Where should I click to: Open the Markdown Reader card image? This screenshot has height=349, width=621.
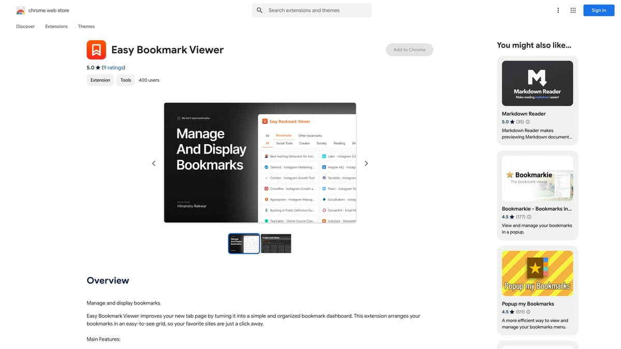click(x=537, y=83)
